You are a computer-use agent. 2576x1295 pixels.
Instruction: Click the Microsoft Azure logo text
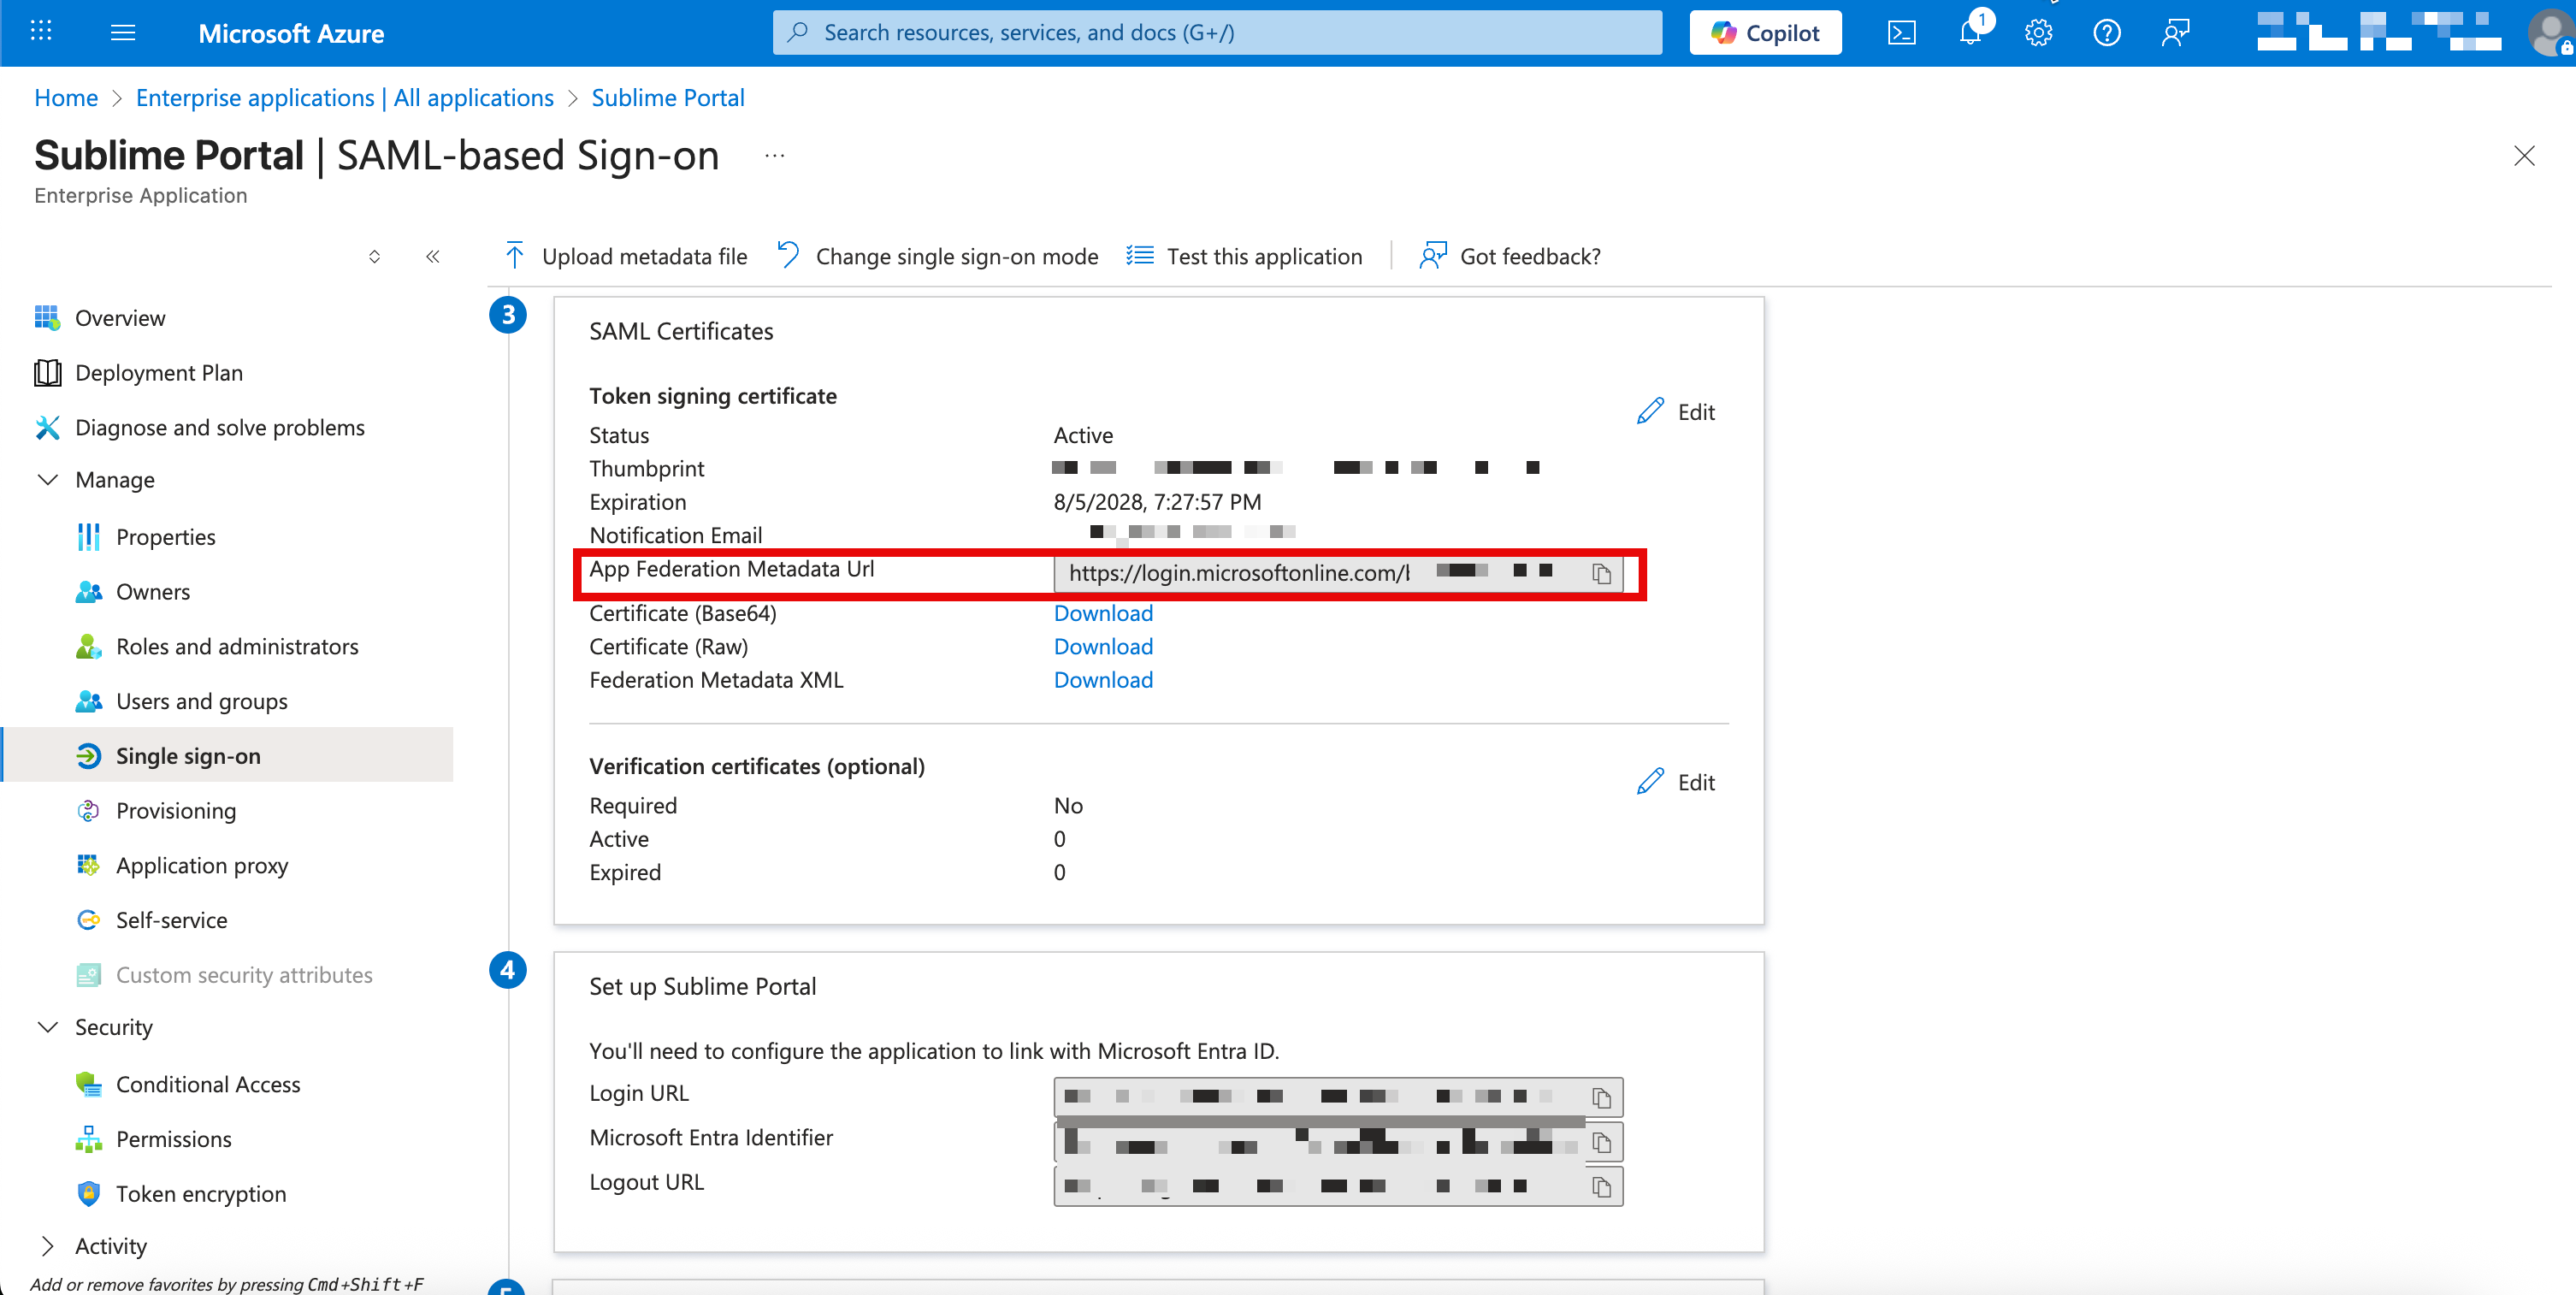(291, 33)
